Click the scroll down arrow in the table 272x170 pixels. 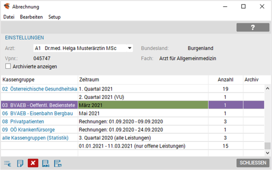[268, 153]
